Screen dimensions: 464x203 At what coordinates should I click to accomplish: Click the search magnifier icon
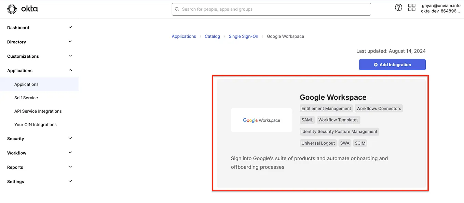[x=177, y=9]
